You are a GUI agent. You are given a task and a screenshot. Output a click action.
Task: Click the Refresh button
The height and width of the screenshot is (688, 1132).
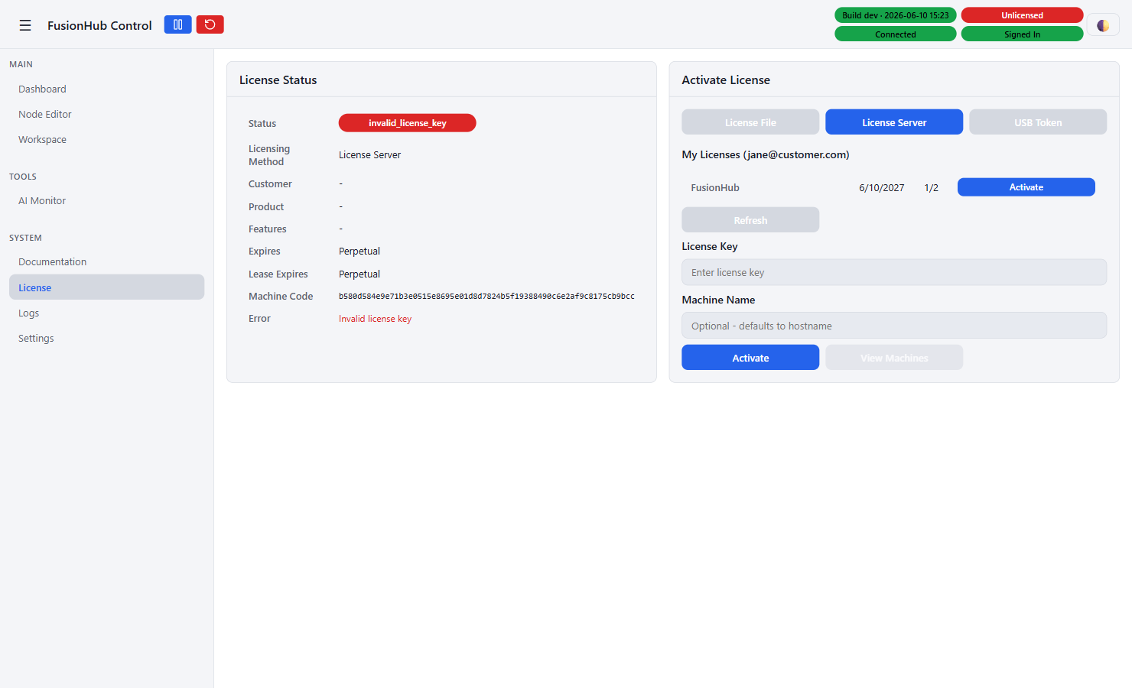click(x=750, y=220)
